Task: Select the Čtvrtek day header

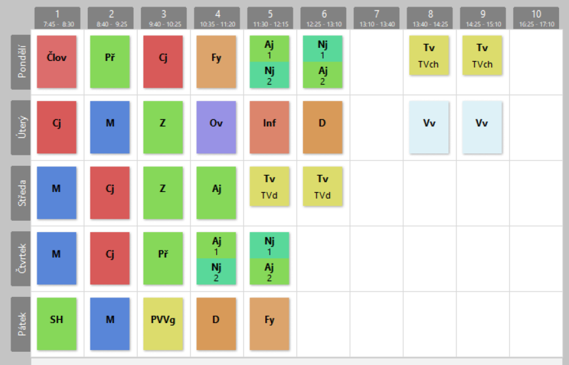Action: [x=21, y=259]
